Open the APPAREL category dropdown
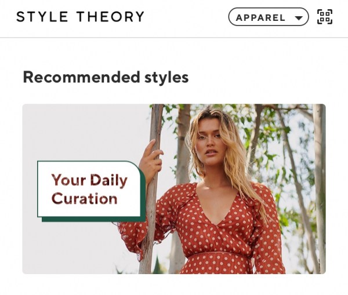Viewport: 348px width, 295px height. pos(269,17)
